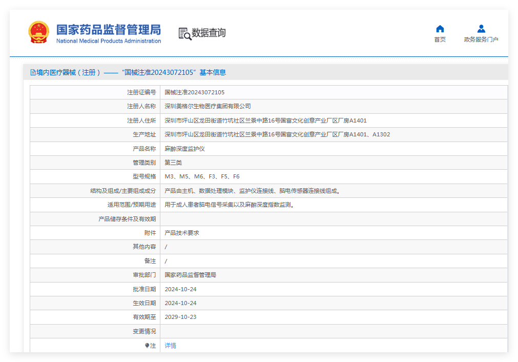
Task: Click the 生效日期 value 2024-10-24
Action: point(180,303)
